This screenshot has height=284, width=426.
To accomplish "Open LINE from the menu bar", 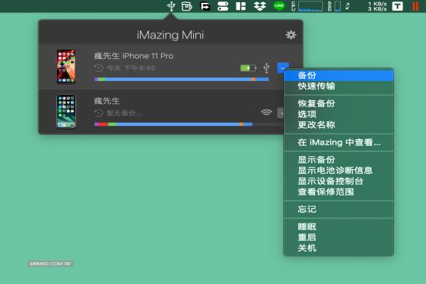I will point(279,6).
